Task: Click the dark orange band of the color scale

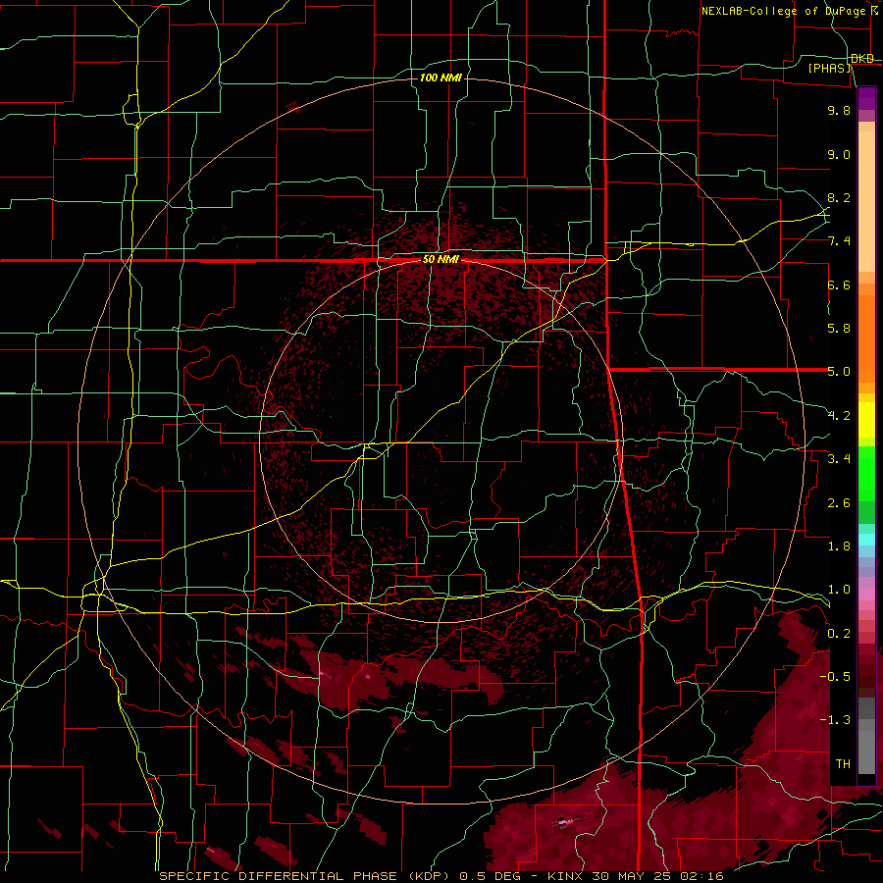Action: 866,338
